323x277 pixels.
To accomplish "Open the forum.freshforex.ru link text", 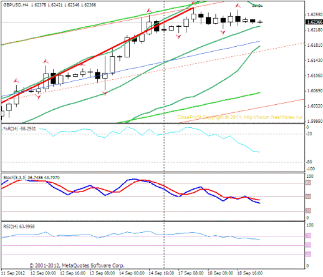I will [x=273, y=117].
